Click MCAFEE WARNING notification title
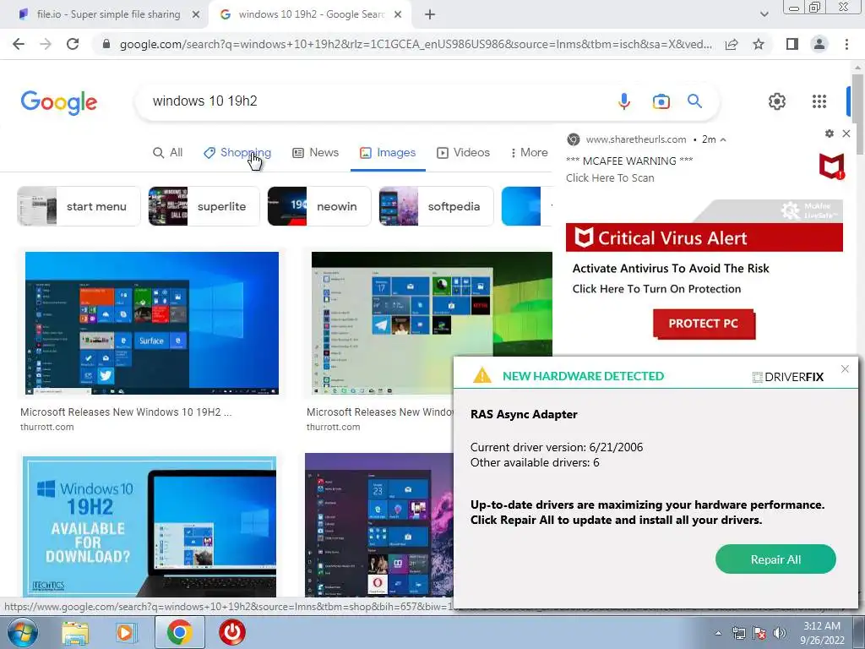Screen dimensions: 865x649 point(629,161)
